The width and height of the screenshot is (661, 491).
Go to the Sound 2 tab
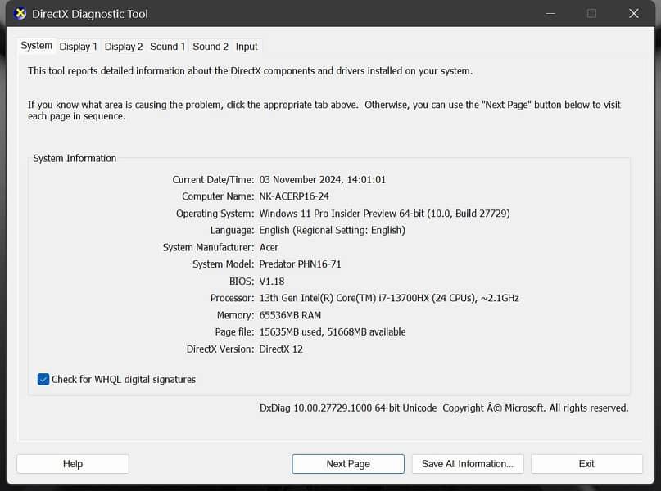click(211, 47)
